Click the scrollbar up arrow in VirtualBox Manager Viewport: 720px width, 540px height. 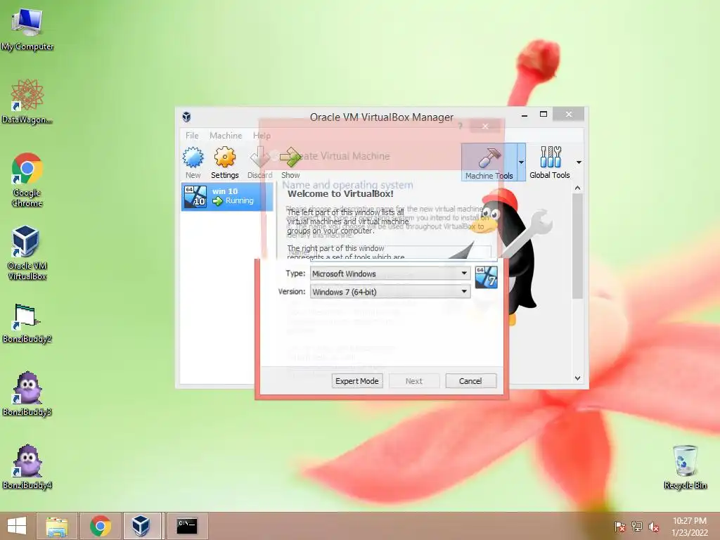[x=578, y=188]
